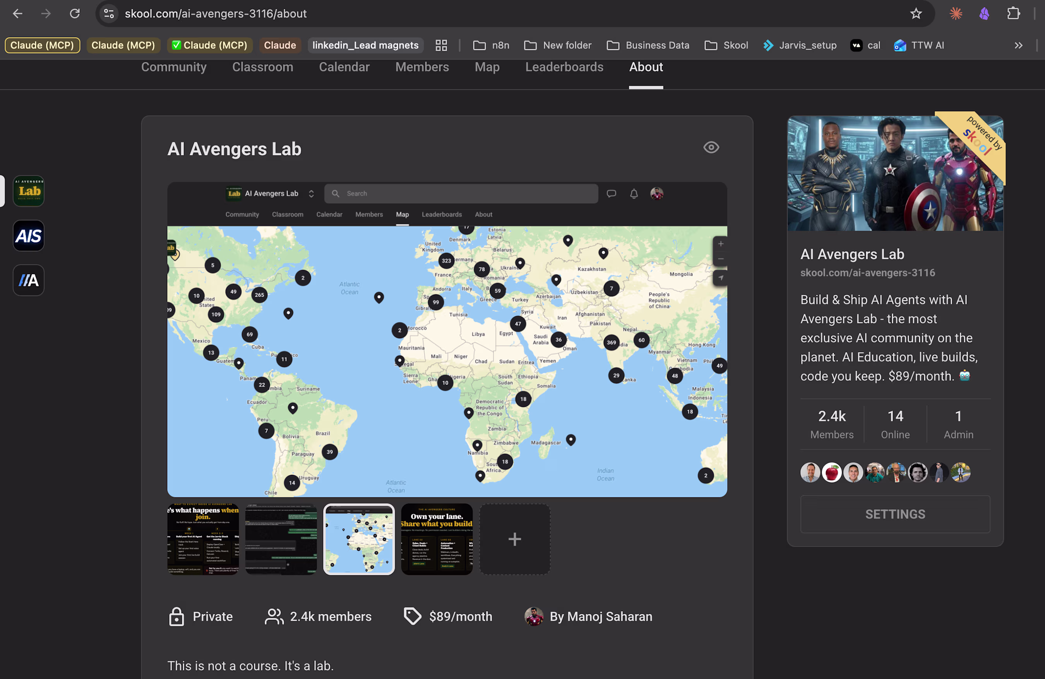Open the browser extensions puzzle icon
The height and width of the screenshot is (679, 1045).
(x=1013, y=14)
